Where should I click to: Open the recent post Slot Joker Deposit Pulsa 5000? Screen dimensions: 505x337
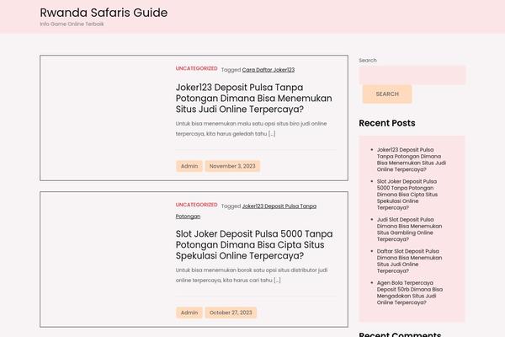[x=407, y=195]
